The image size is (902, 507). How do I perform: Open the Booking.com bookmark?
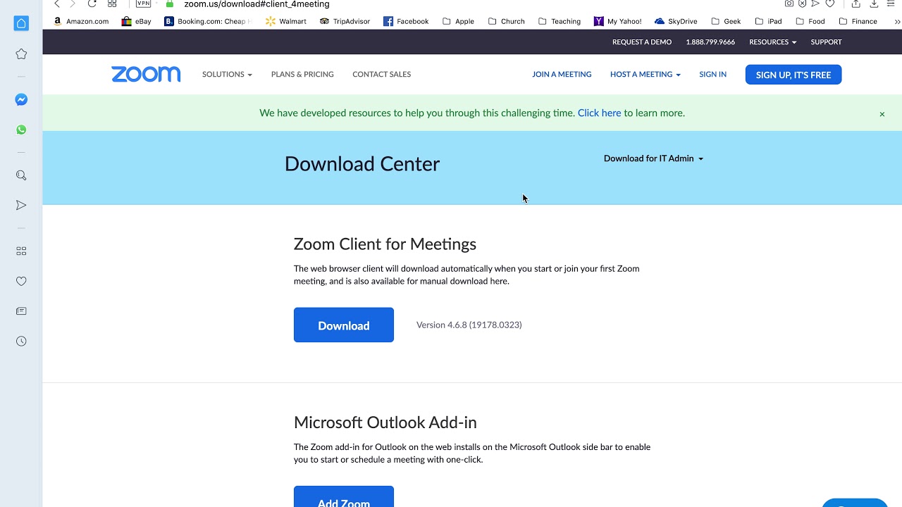tap(208, 21)
